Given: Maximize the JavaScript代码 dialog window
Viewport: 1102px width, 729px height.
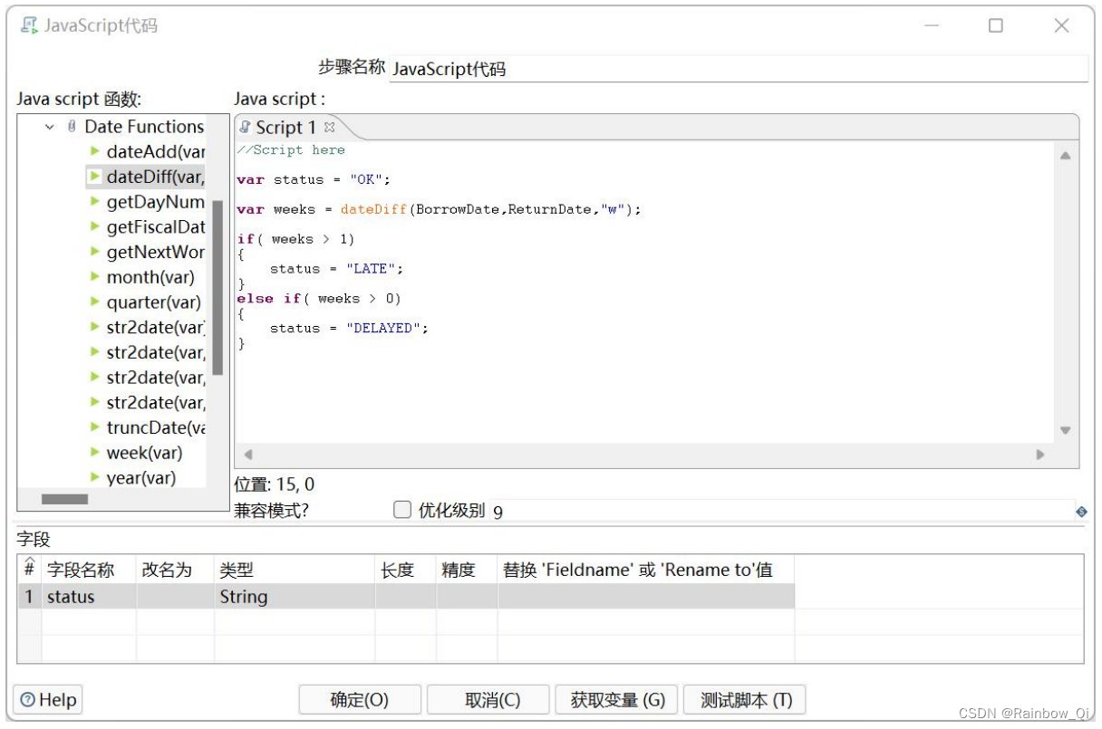Looking at the screenshot, I should [996, 25].
